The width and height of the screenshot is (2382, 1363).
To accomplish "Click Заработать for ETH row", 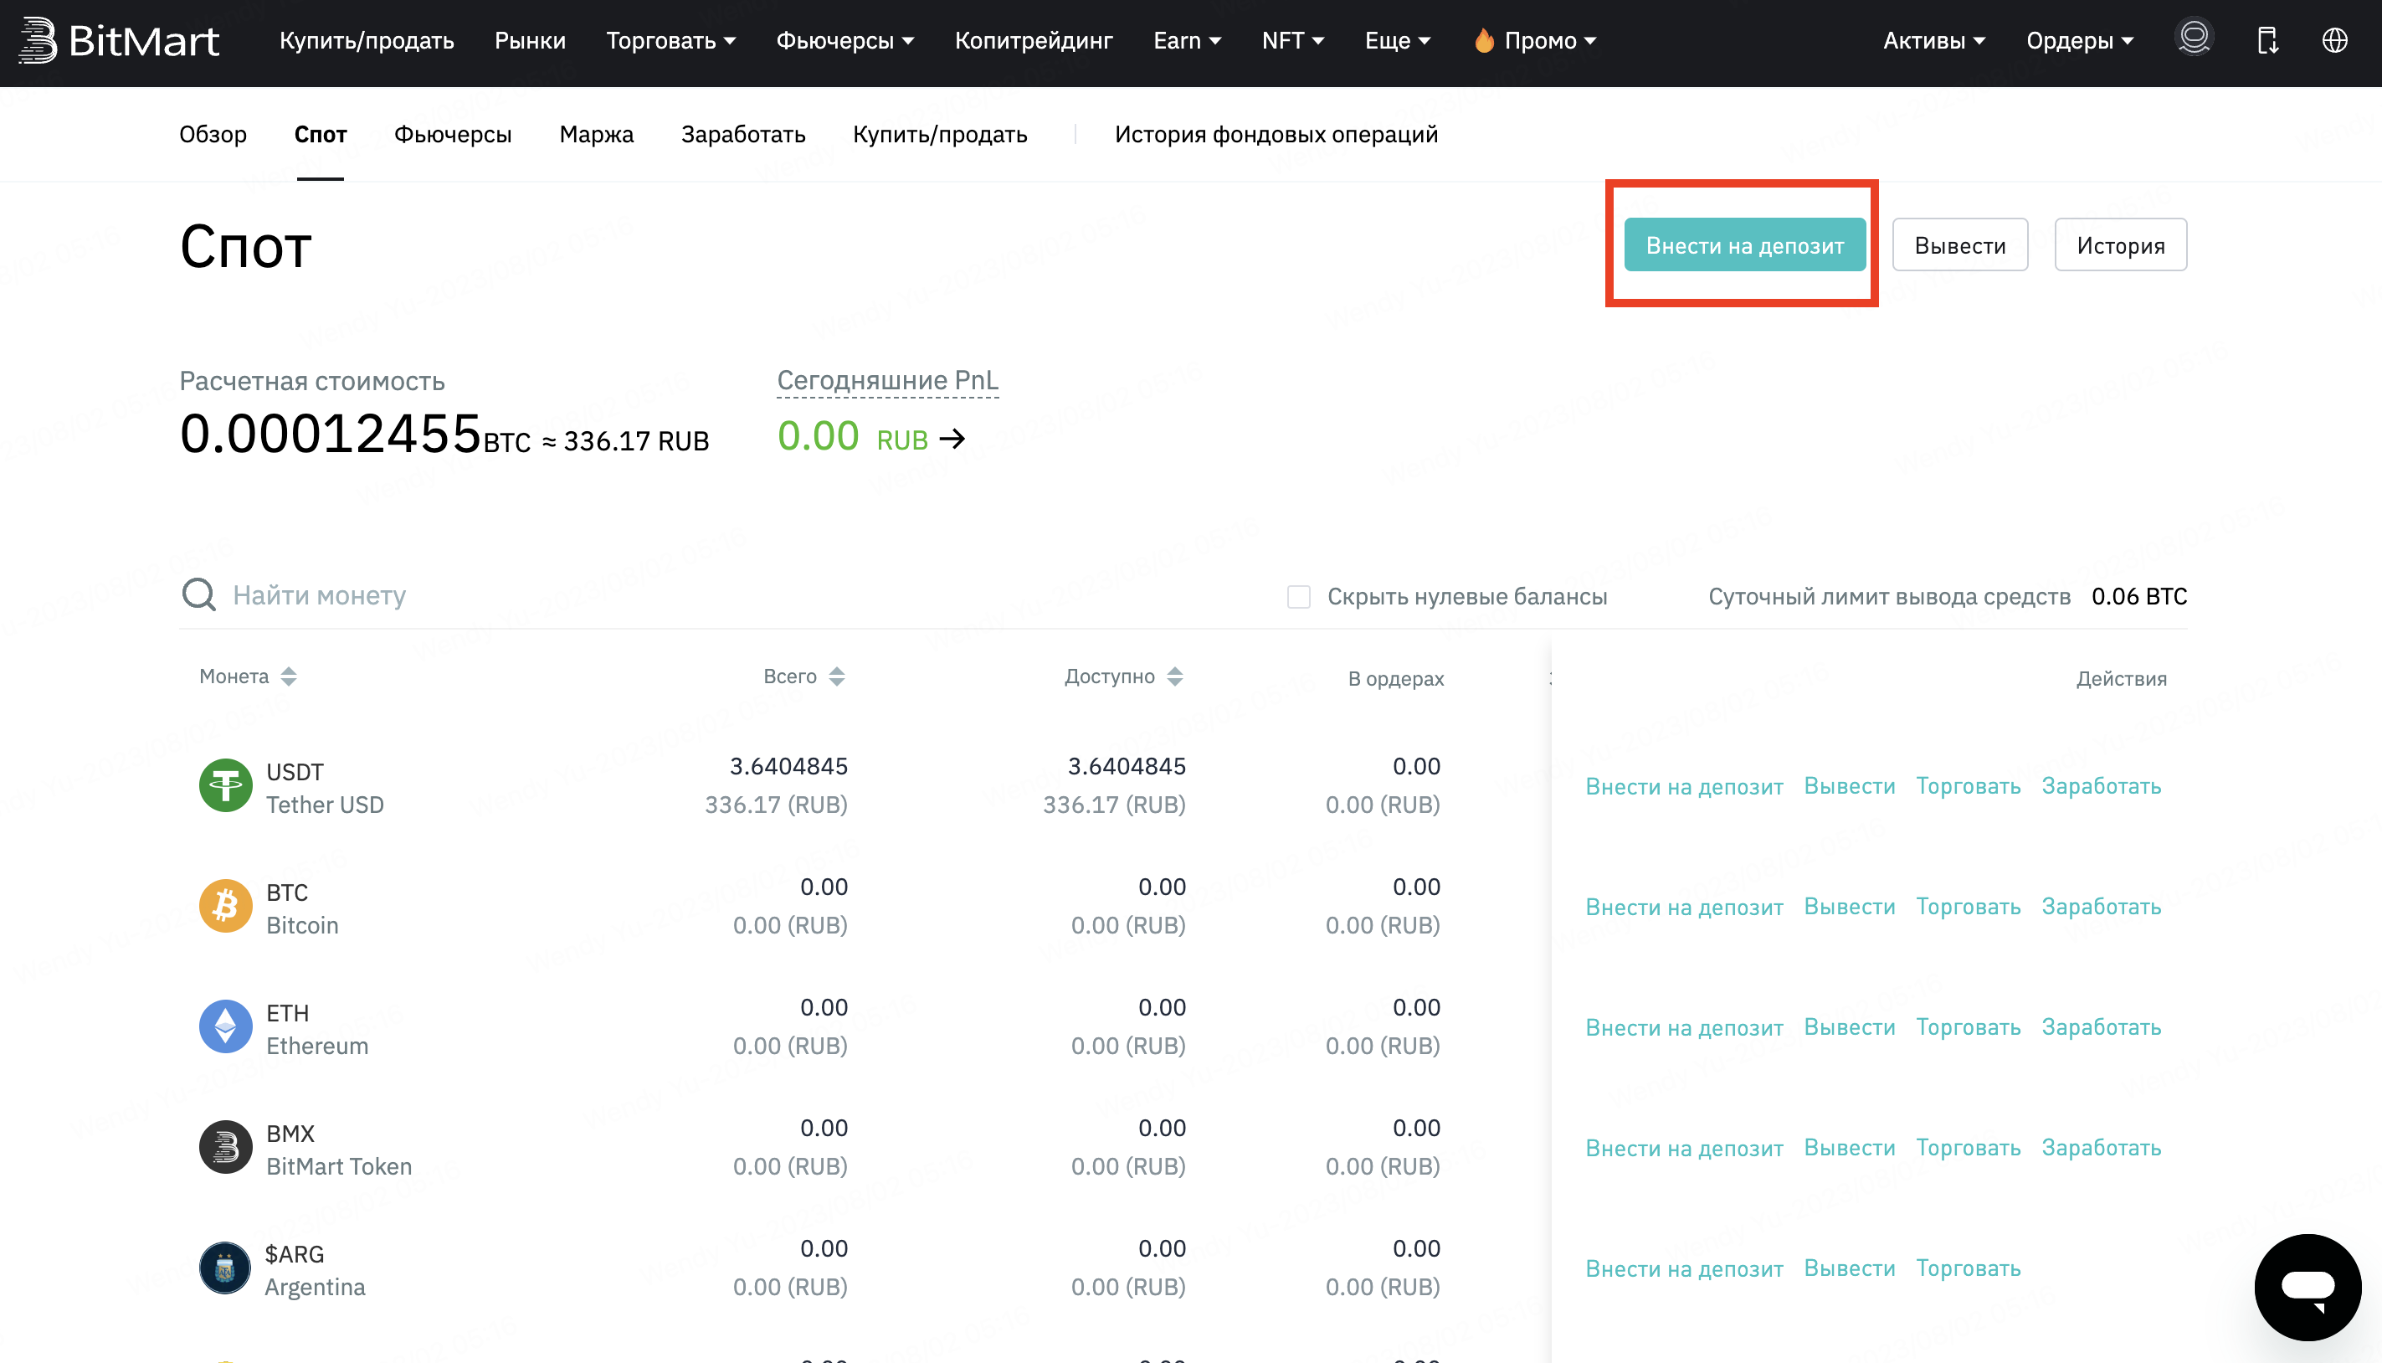I will click(2102, 1028).
